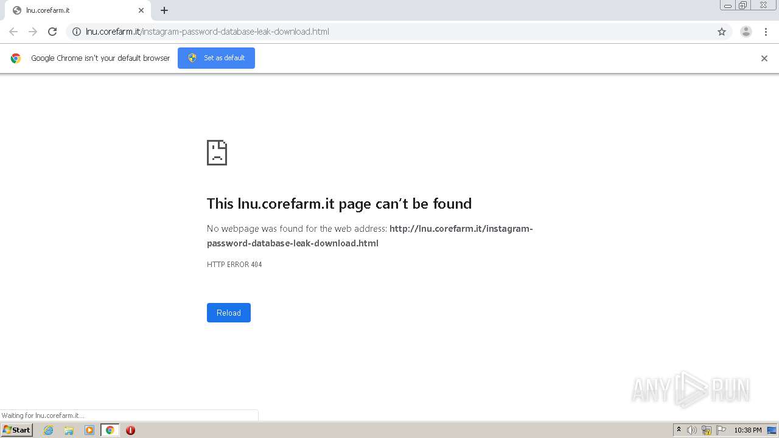The image size is (779, 438).
Task: Open Chrome's three-dot menu
Action: click(766, 32)
